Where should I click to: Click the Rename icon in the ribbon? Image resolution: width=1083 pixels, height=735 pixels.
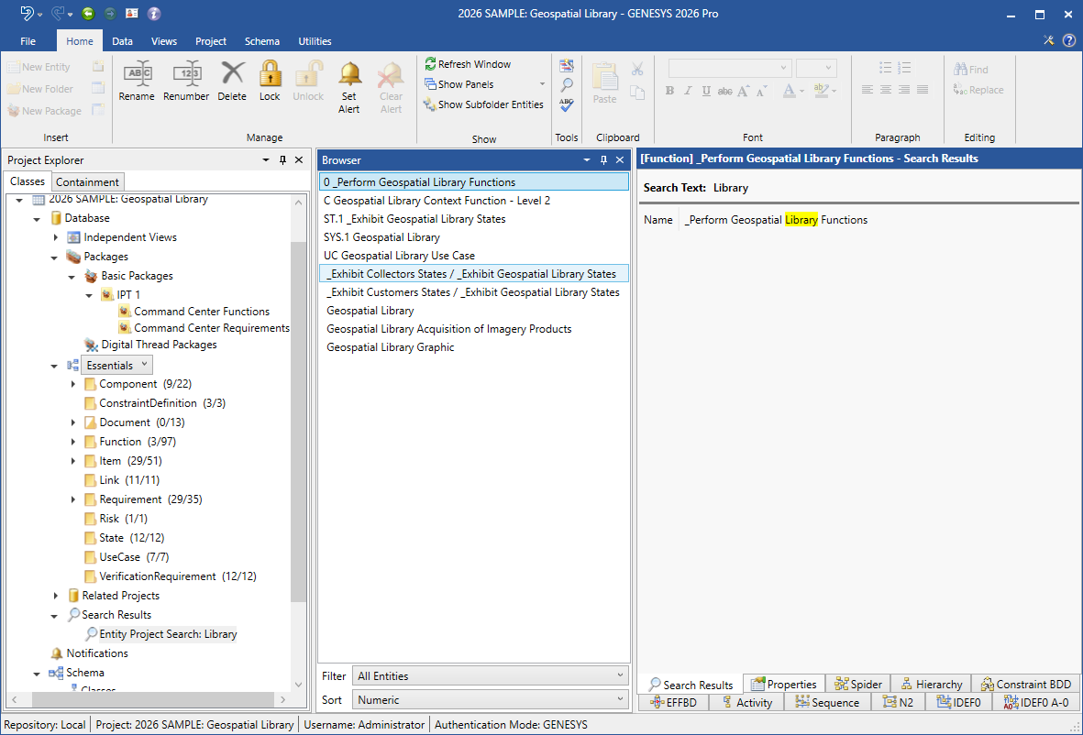point(137,75)
